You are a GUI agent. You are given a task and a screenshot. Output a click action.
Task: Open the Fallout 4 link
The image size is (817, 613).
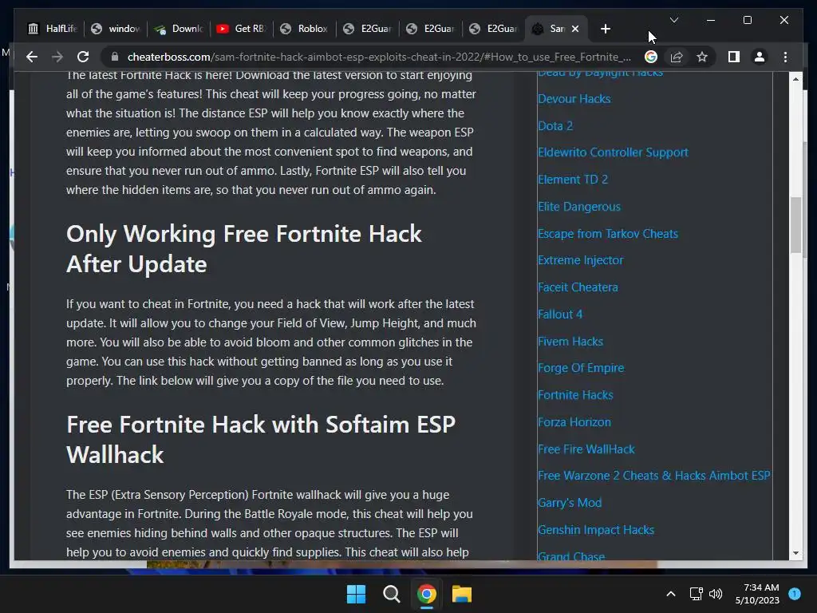[x=560, y=314]
